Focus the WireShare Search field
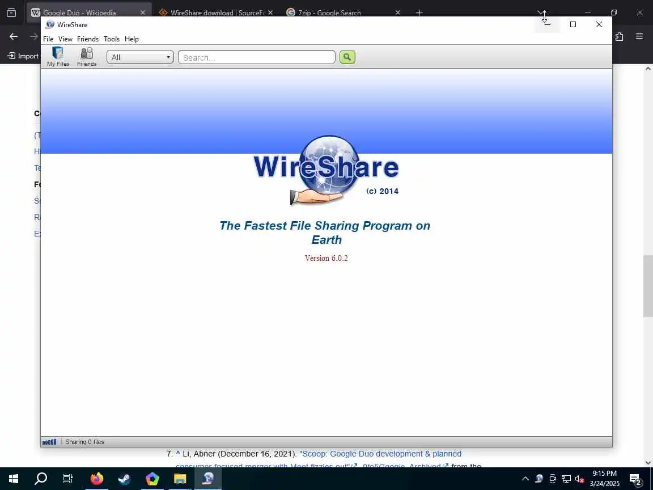 coord(257,57)
